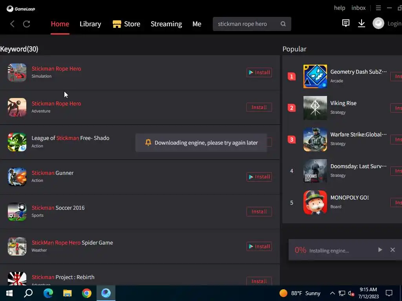
Task: Click GameLoop taskbar icon
Action: coord(106,293)
